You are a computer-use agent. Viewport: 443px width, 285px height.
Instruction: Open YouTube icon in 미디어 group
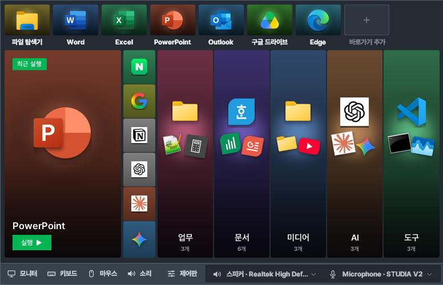pos(309,146)
